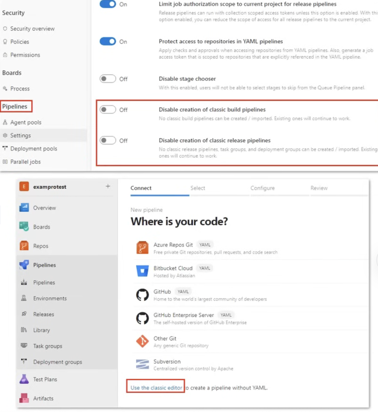Open Deployment groups under Pipelines
This screenshot has height=412, width=378.
(x=57, y=362)
